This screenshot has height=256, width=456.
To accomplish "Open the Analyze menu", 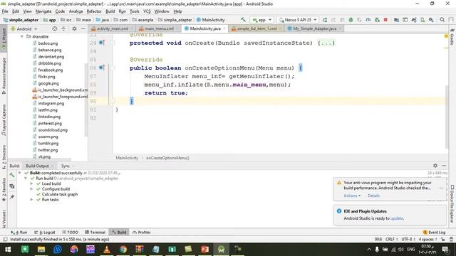I will click(76, 11).
